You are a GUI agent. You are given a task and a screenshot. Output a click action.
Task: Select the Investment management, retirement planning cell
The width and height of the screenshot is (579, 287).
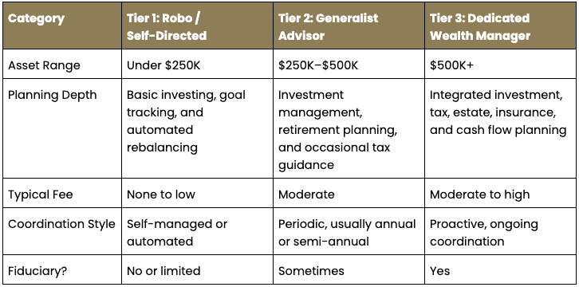(349, 128)
